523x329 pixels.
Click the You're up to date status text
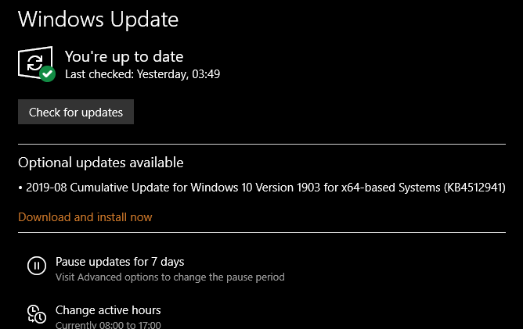click(124, 56)
